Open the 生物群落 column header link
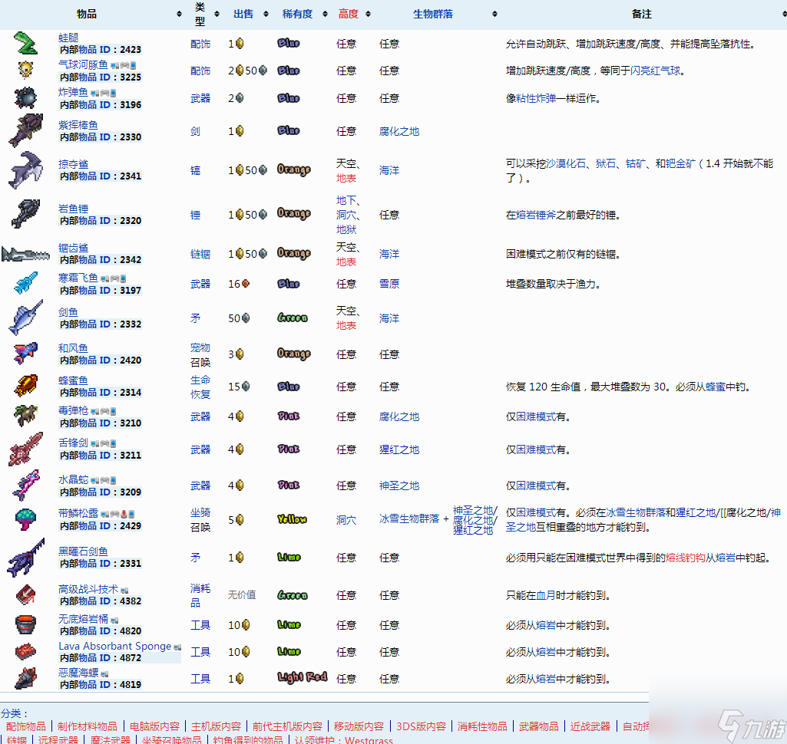787x744 pixels. click(x=432, y=14)
